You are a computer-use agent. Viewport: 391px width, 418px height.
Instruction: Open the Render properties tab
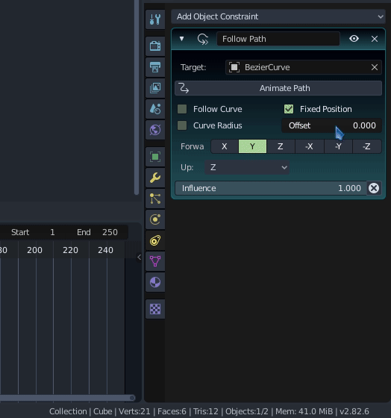[x=155, y=46]
